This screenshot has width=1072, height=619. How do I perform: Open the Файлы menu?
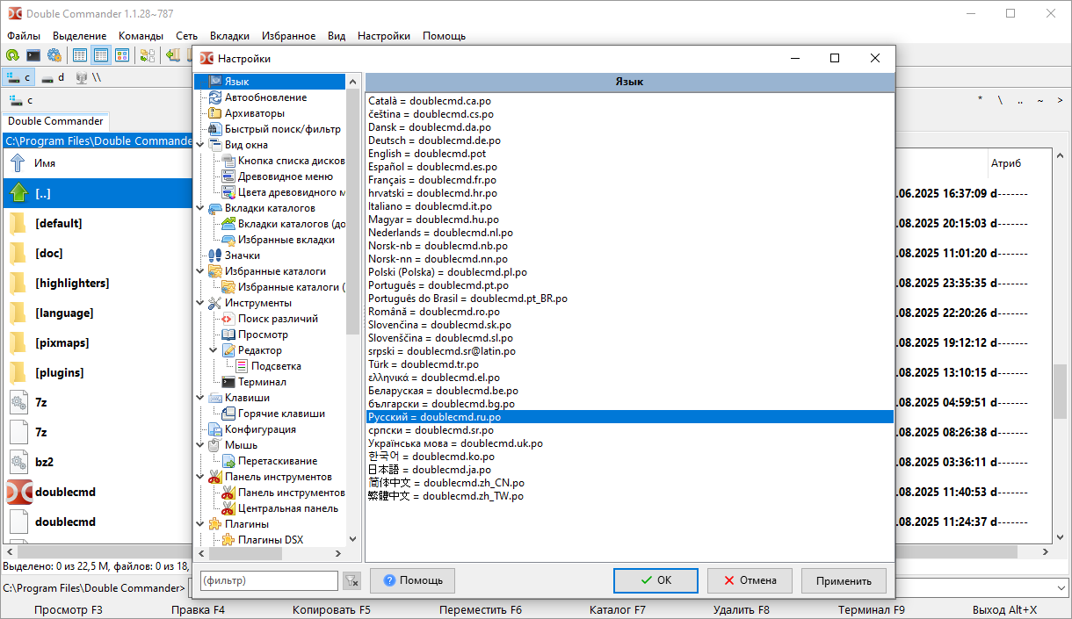click(x=24, y=36)
